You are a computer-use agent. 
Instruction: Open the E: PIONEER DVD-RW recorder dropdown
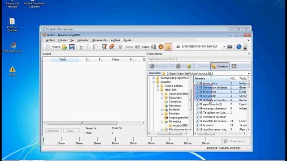(224, 47)
